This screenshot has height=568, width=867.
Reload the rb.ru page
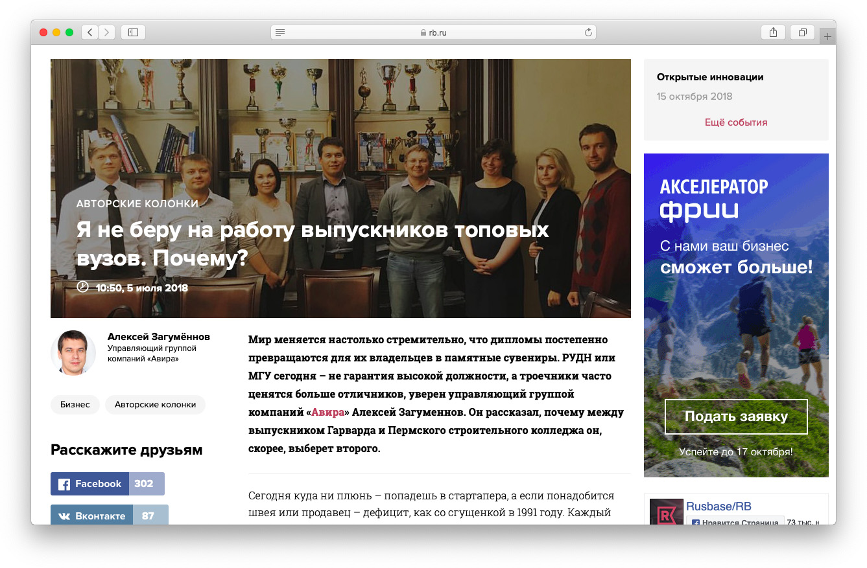tap(588, 32)
